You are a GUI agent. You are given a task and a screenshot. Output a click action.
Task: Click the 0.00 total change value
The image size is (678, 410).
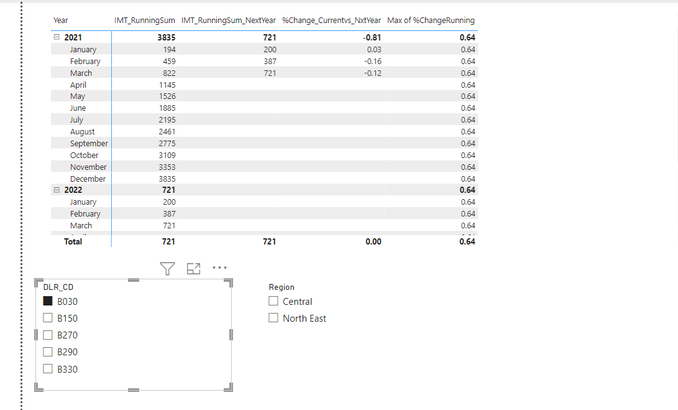373,241
